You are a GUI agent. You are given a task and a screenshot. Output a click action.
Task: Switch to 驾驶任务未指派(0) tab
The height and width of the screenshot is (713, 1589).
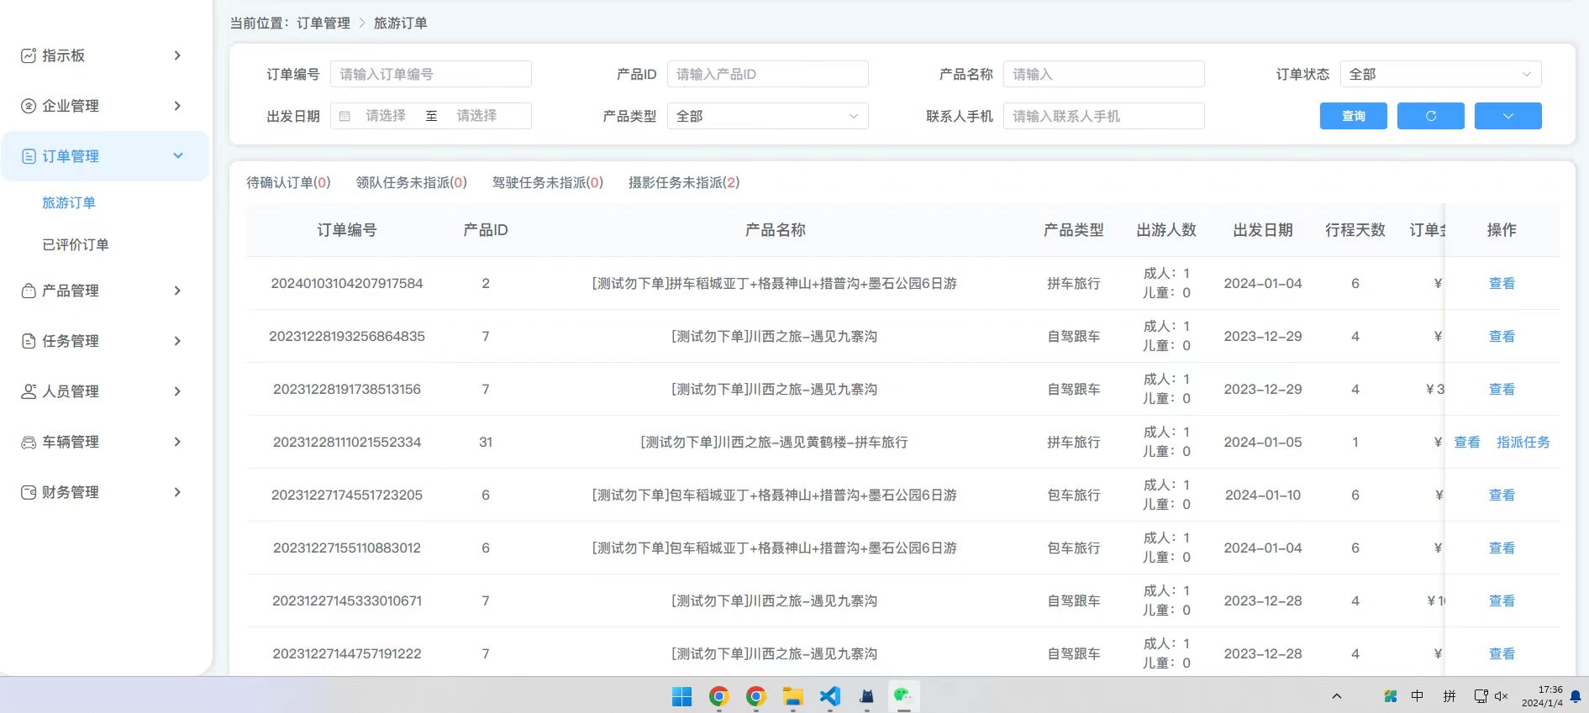(547, 182)
